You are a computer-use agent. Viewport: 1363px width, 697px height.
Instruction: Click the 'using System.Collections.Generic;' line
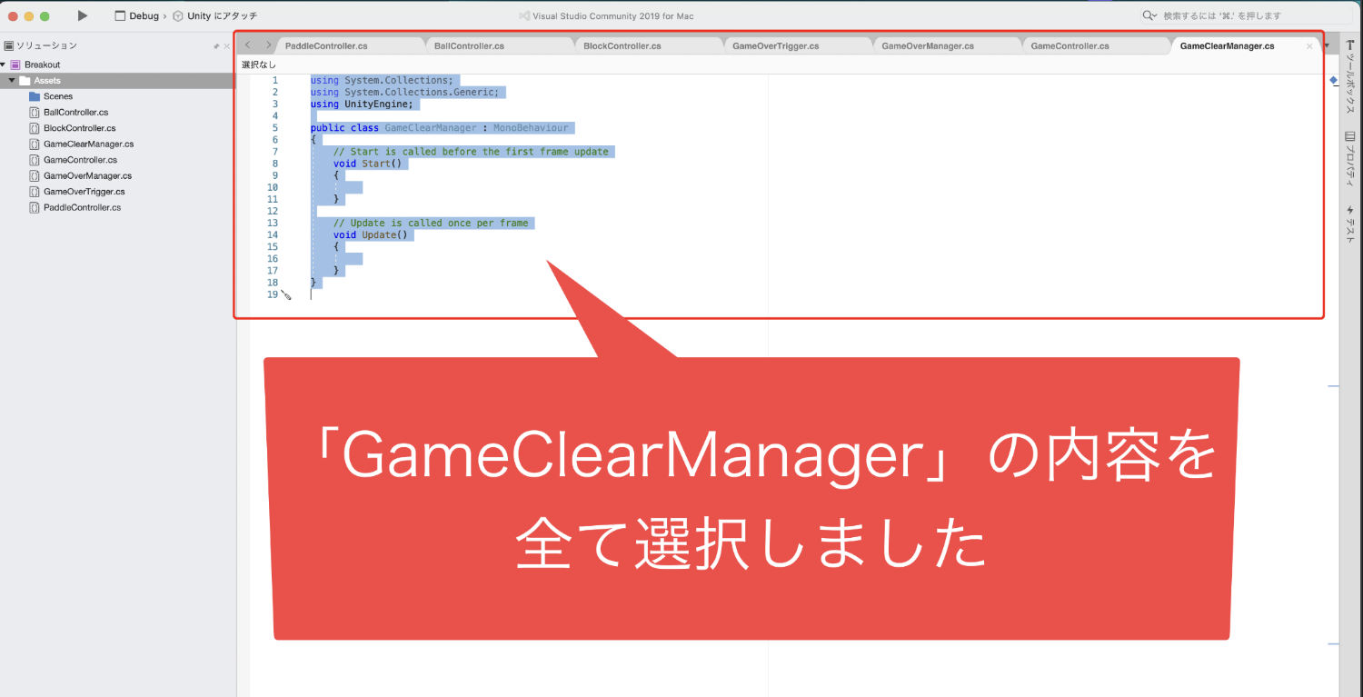404,93
